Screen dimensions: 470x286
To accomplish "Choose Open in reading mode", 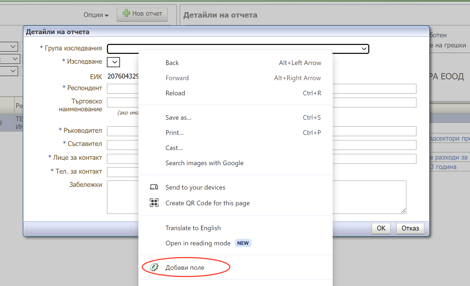I will point(236,243).
